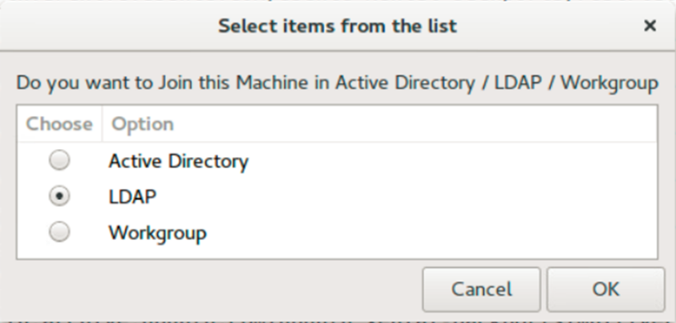Select the Active Directory radio button
The height and width of the screenshot is (323, 676).
pyautogui.click(x=59, y=160)
